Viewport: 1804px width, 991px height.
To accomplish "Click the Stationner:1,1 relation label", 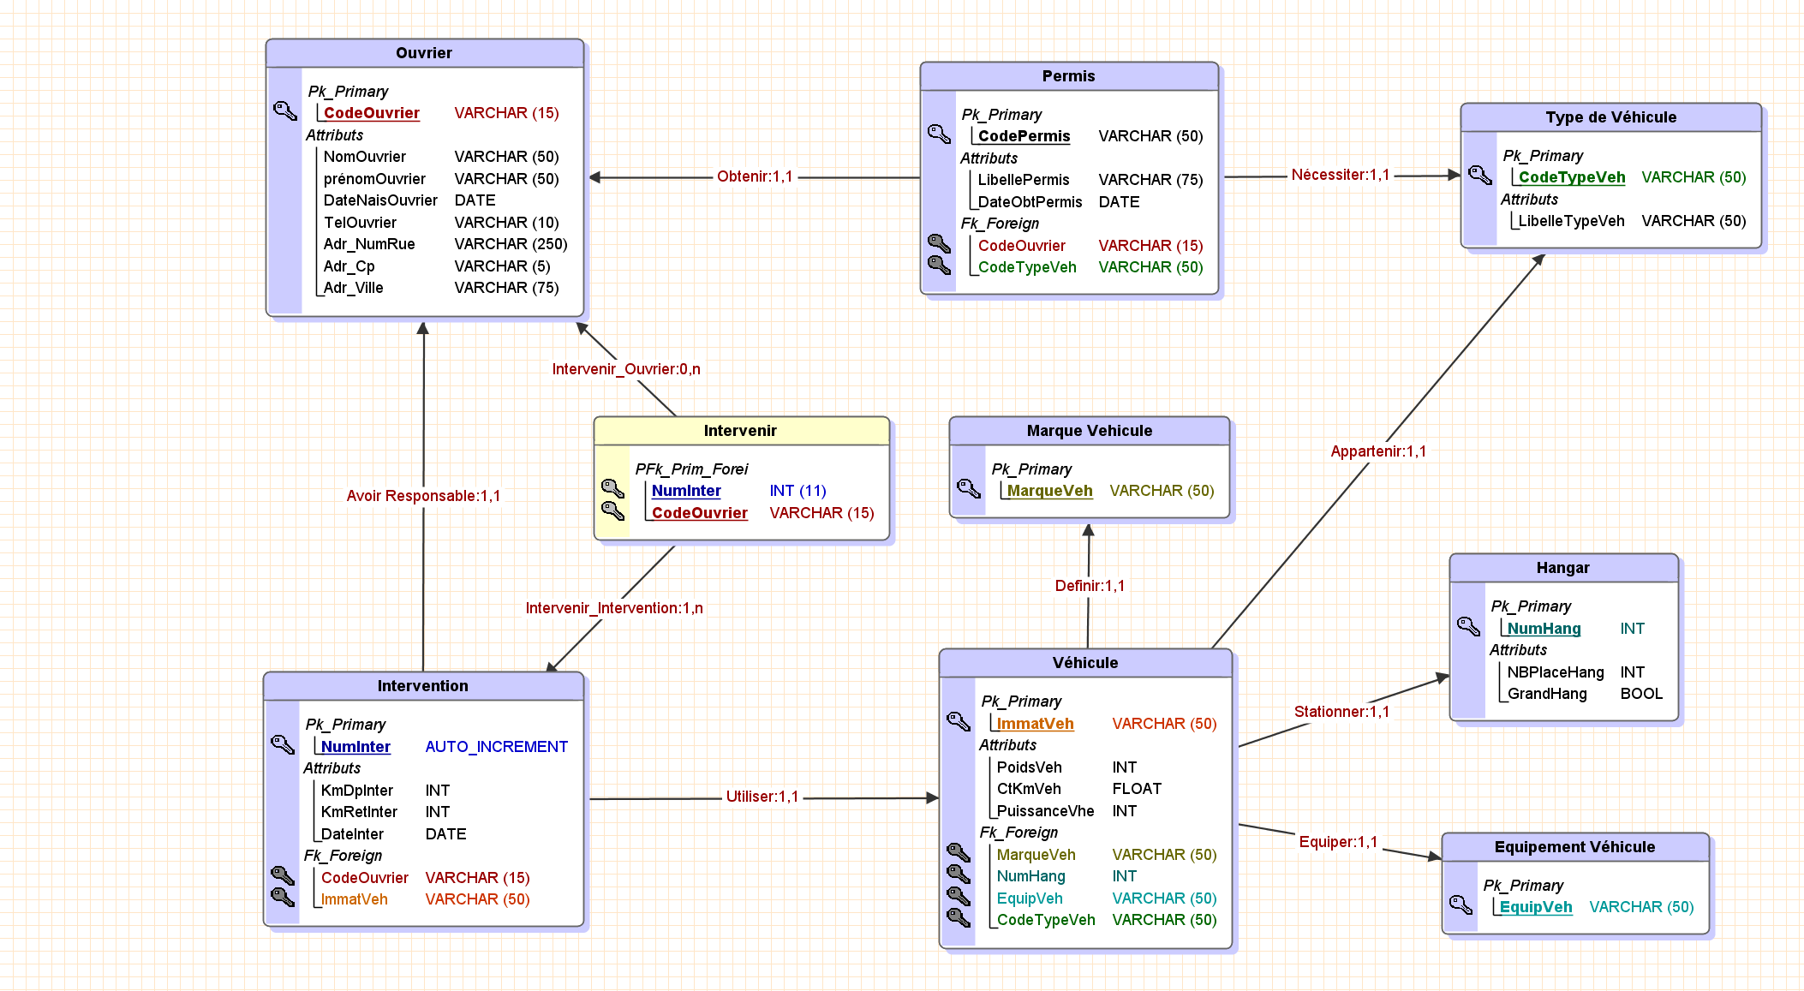I will [x=1341, y=712].
